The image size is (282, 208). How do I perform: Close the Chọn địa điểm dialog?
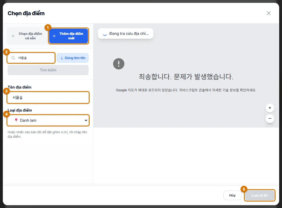pyautogui.click(x=268, y=13)
